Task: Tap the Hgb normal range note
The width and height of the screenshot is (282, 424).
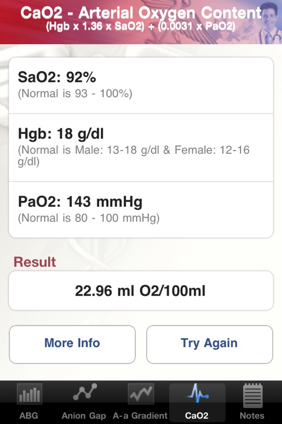Action: pos(134,155)
